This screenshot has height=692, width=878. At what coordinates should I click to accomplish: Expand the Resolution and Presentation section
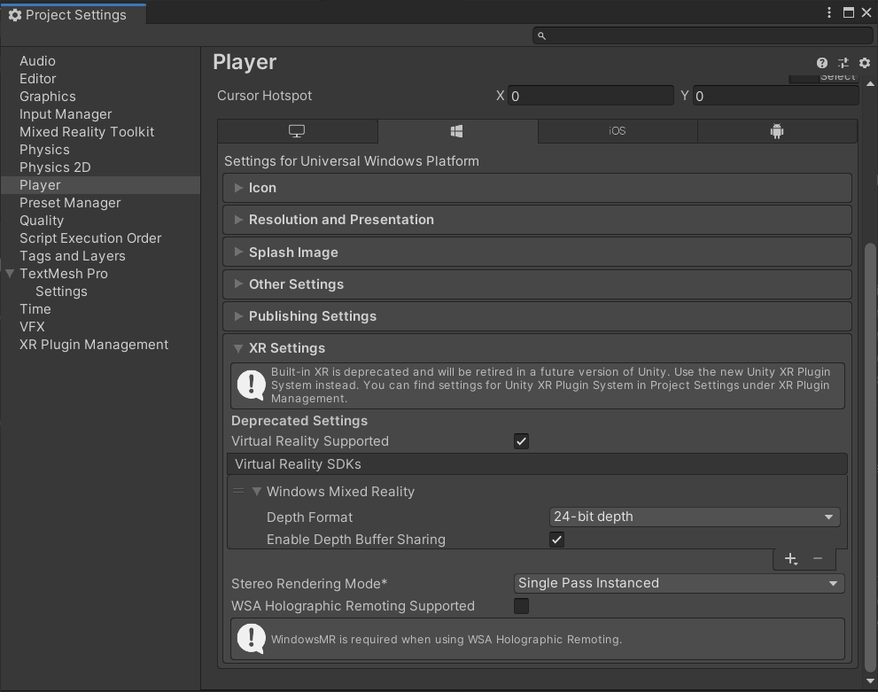[341, 220]
